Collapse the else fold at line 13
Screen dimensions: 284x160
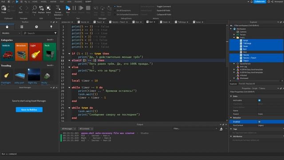click(69, 67)
